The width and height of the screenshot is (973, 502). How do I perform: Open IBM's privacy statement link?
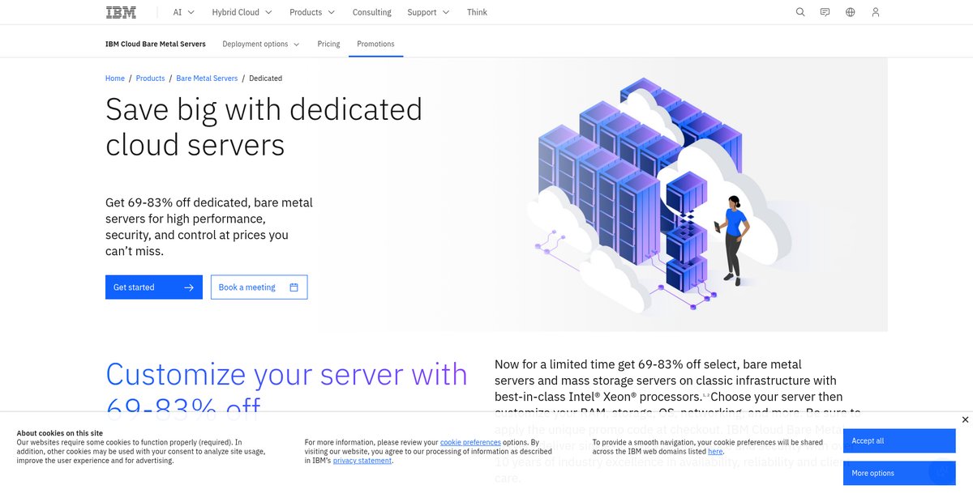(x=362, y=460)
